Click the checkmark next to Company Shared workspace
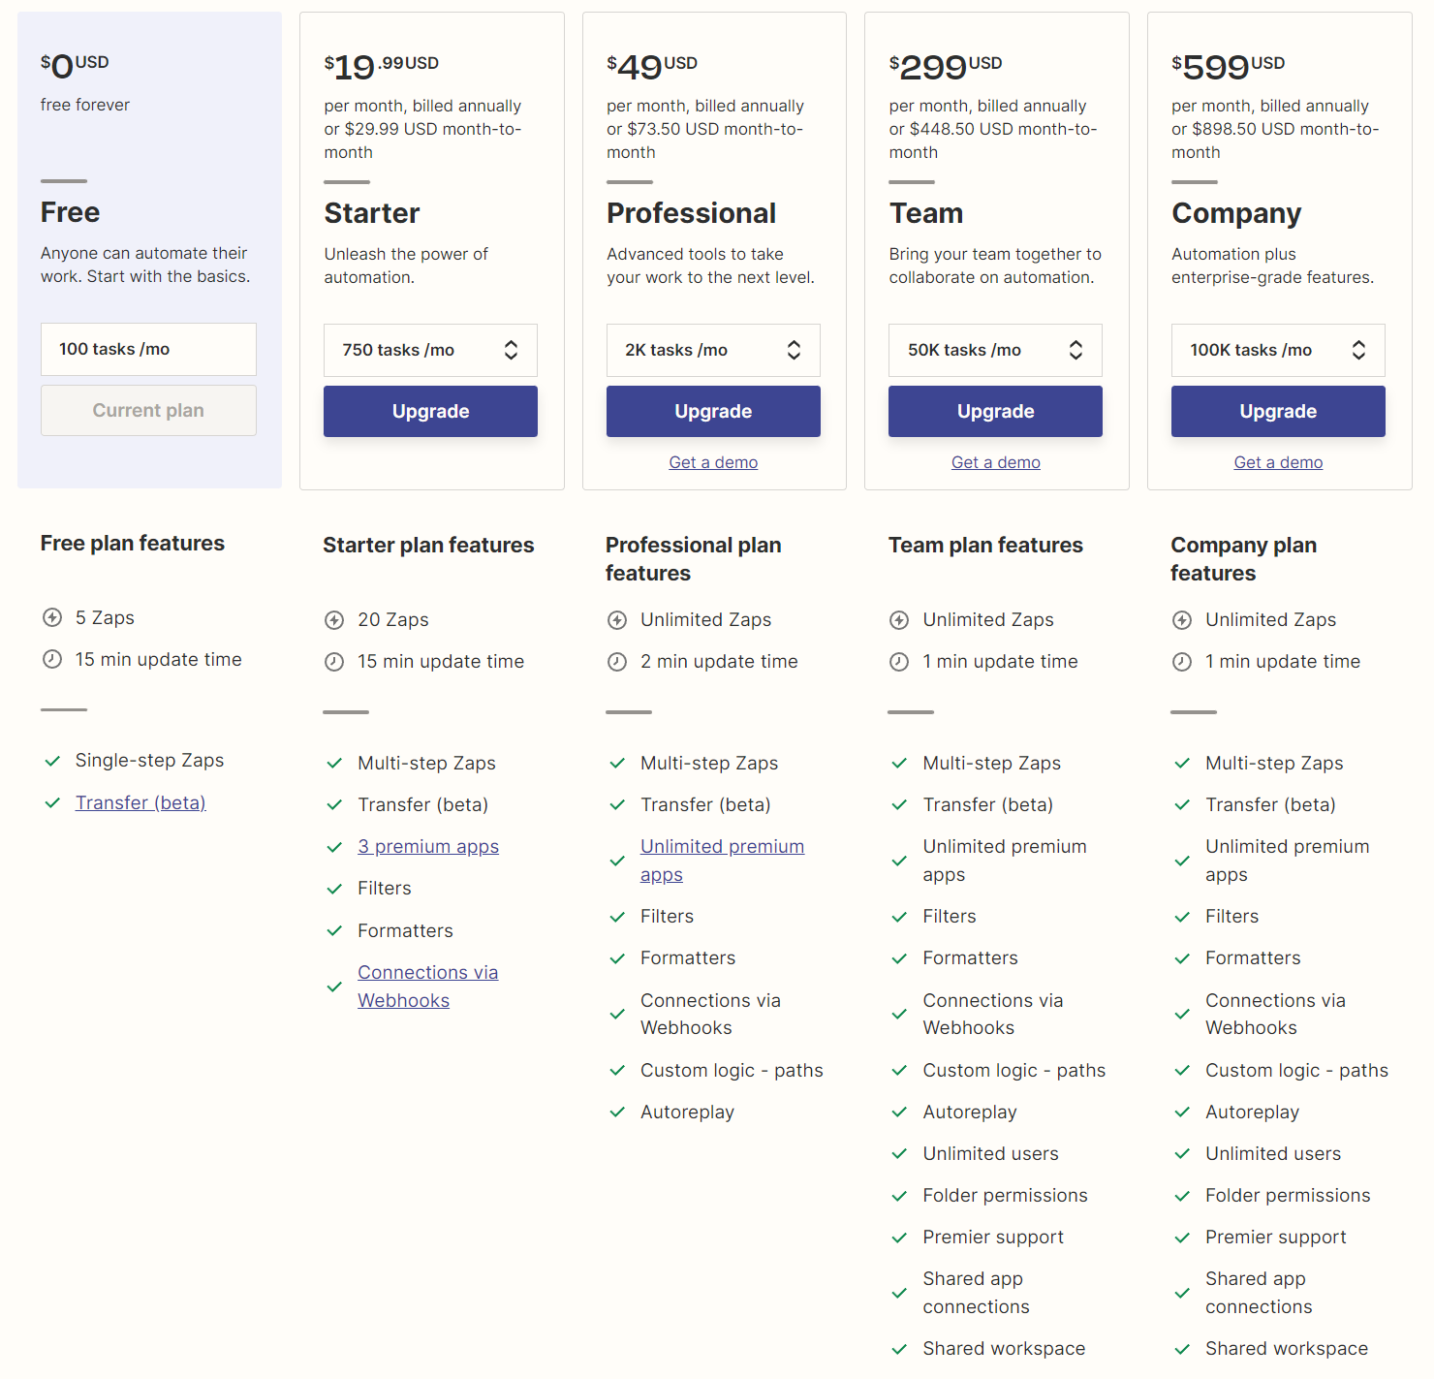This screenshot has height=1379, width=1434. click(x=1182, y=1349)
